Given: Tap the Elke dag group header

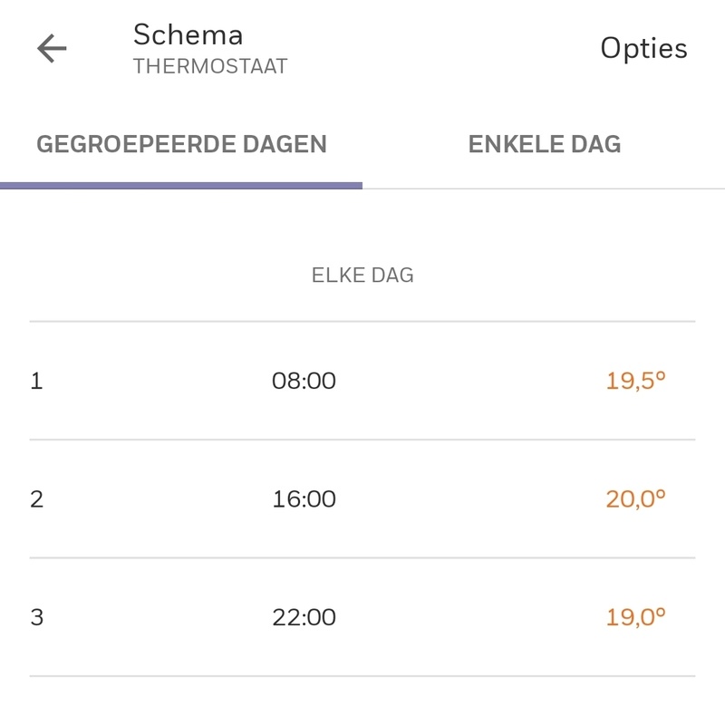Looking at the screenshot, I should (362, 276).
